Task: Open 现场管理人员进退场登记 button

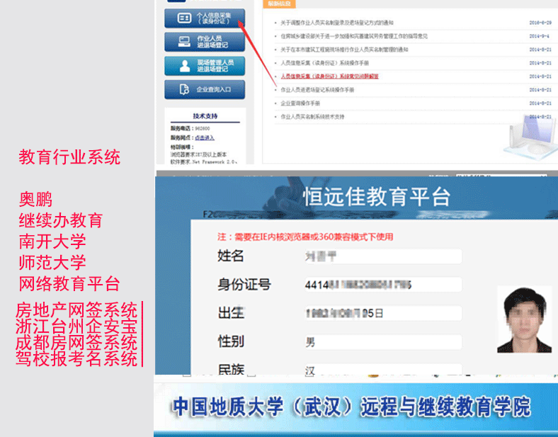Action: [205, 66]
